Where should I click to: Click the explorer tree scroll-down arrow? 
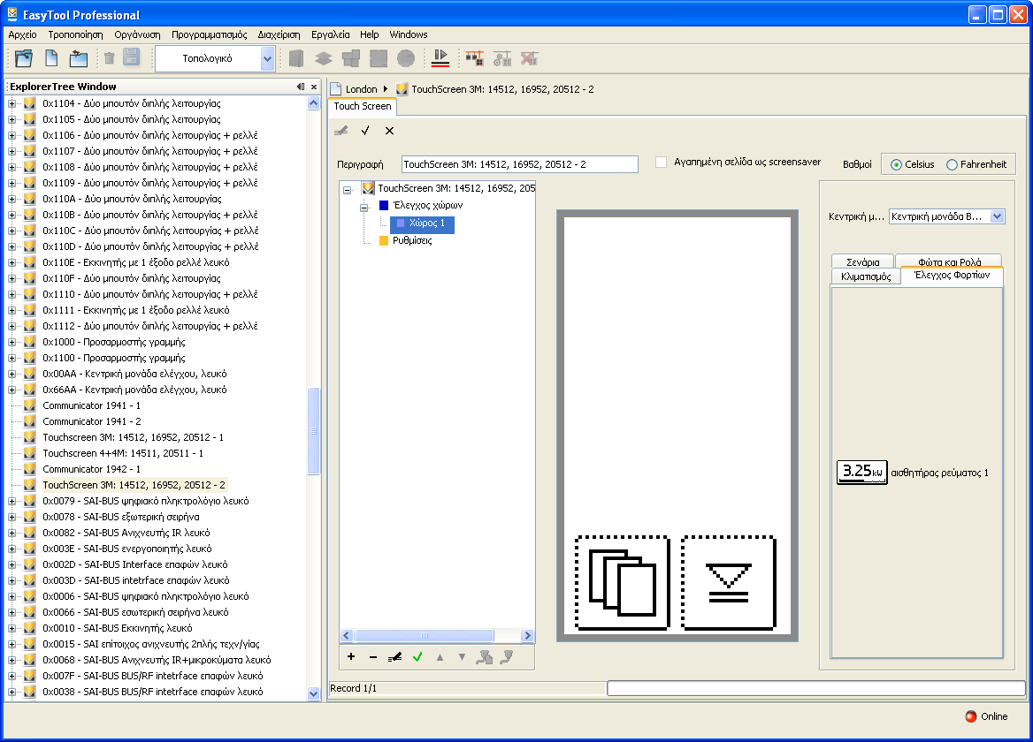click(314, 693)
